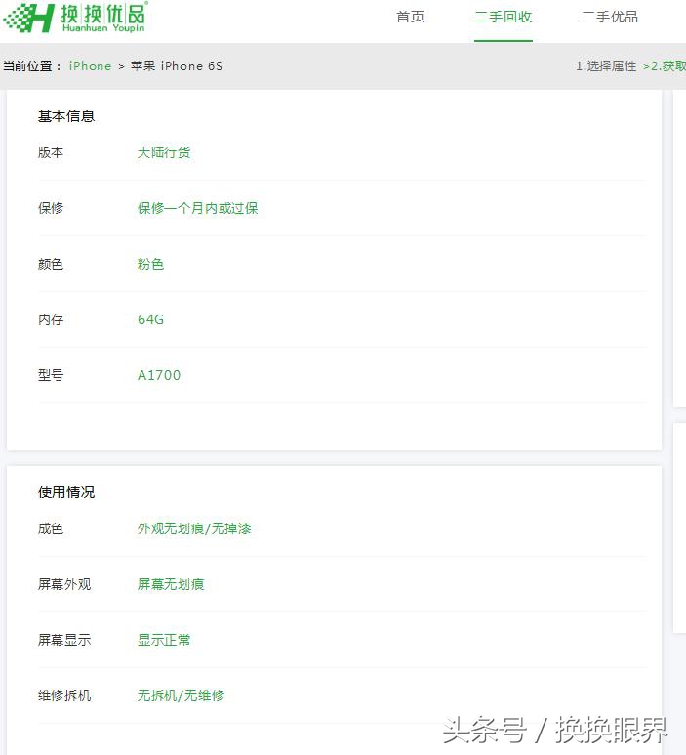686x755 pixels.
Task: Open the 二手优品 tab
Action: point(610,17)
